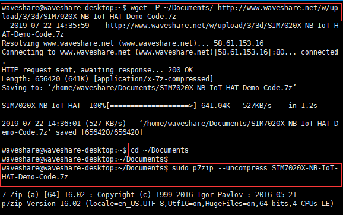This screenshot has height=215, width=343.
Task: Click 'saved [656420/656420]' text
Action: (99, 132)
